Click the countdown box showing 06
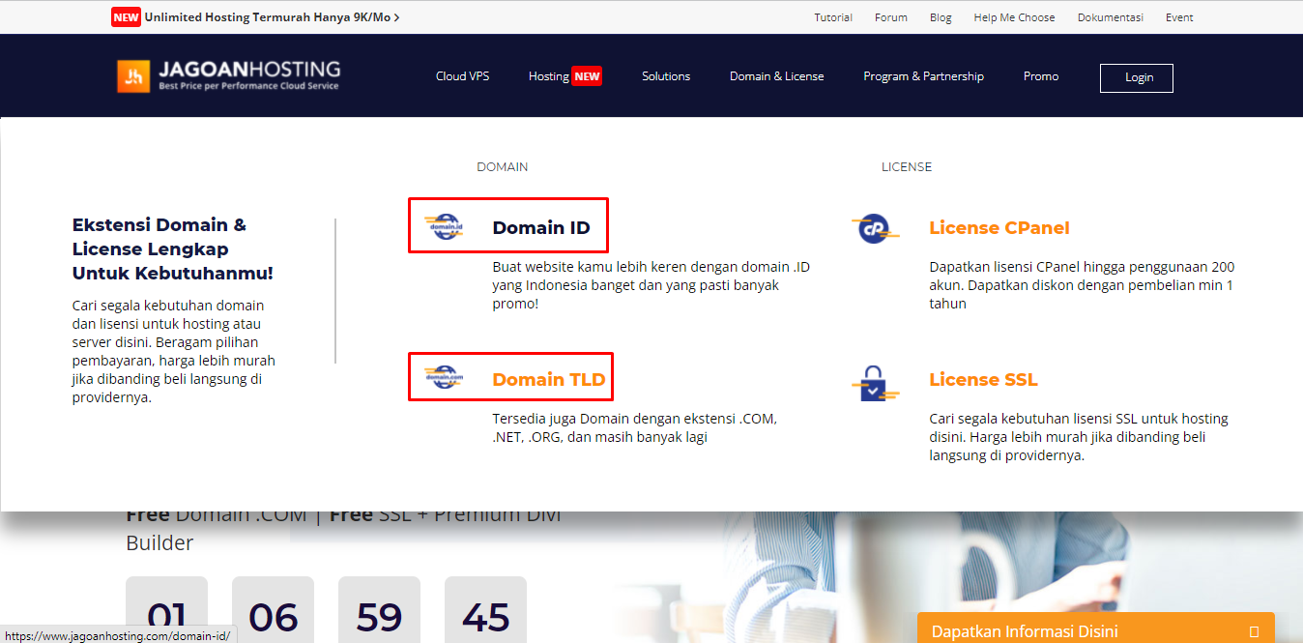Viewport: 1303px width, 643px height. [x=273, y=609]
